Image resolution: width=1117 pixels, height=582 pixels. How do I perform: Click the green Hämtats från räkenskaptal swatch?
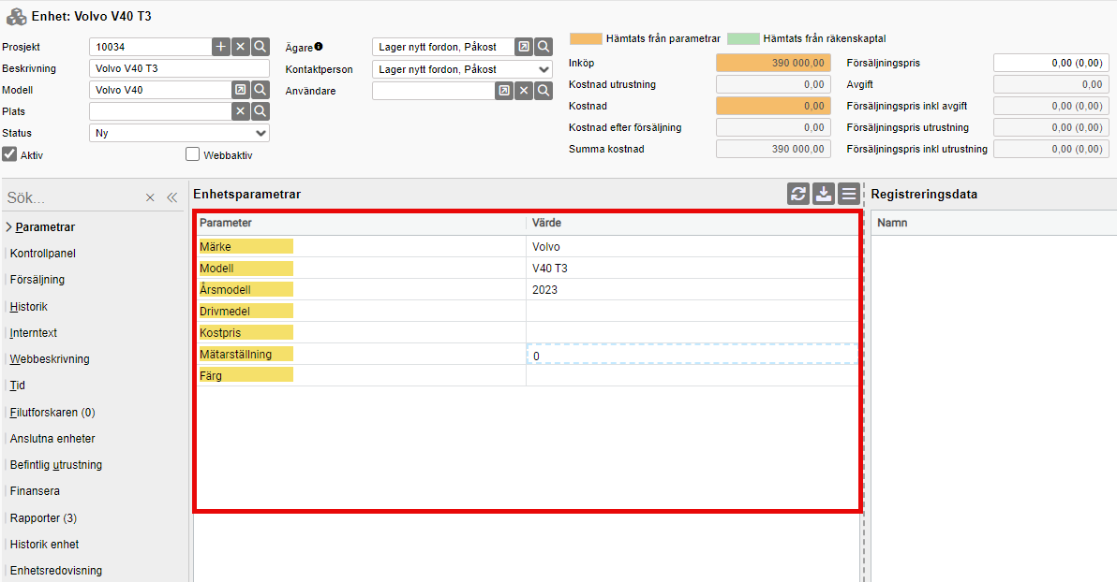[743, 38]
